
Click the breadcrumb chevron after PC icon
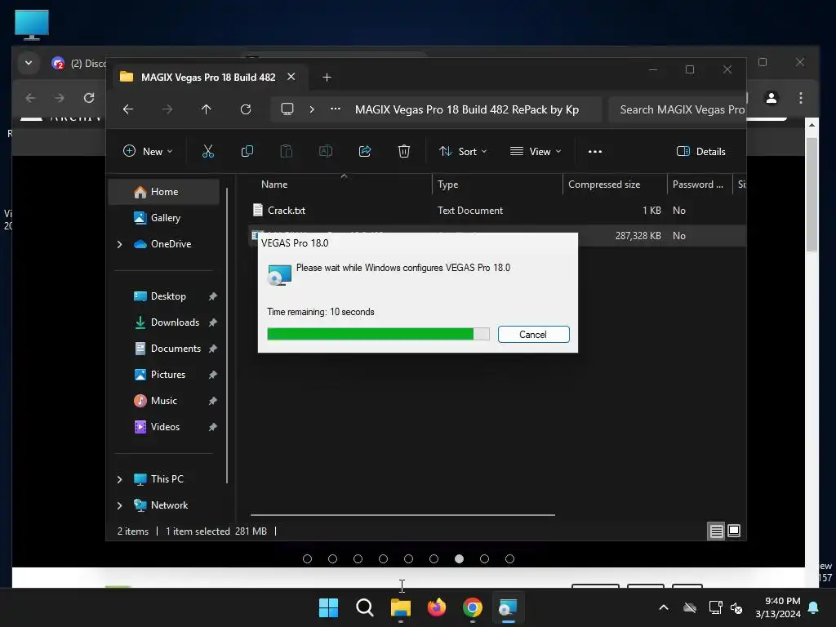click(x=312, y=109)
